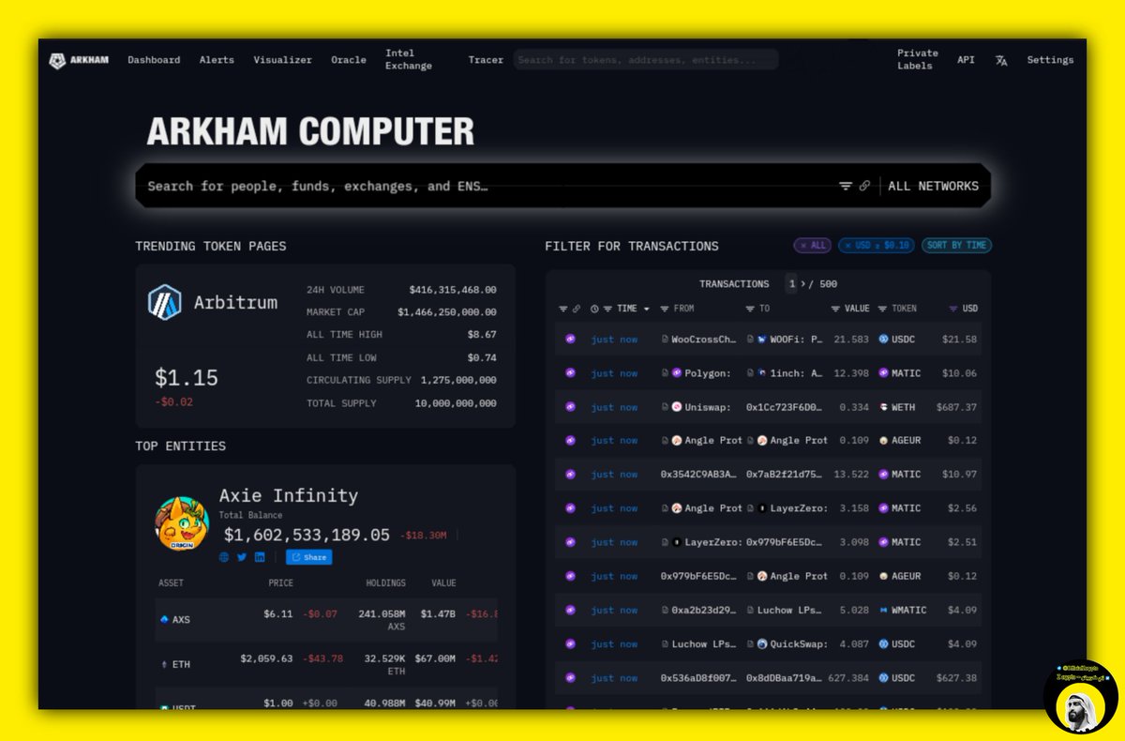This screenshot has width=1125, height=741.
Task: Go to next transactions page chevron
Action: click(x=802, y=284)
